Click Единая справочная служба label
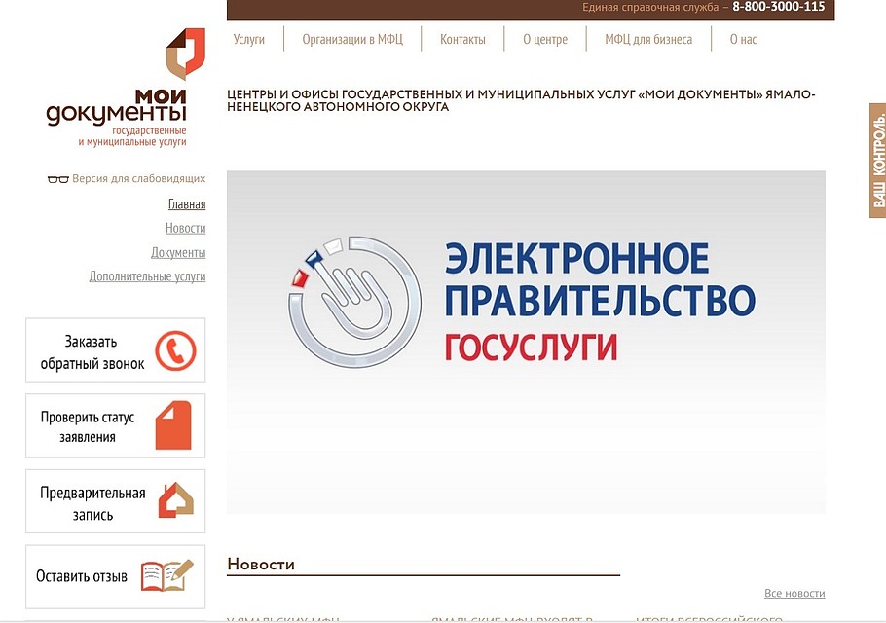The width and height of the screenshot is (886, 623). coord(649,8)
